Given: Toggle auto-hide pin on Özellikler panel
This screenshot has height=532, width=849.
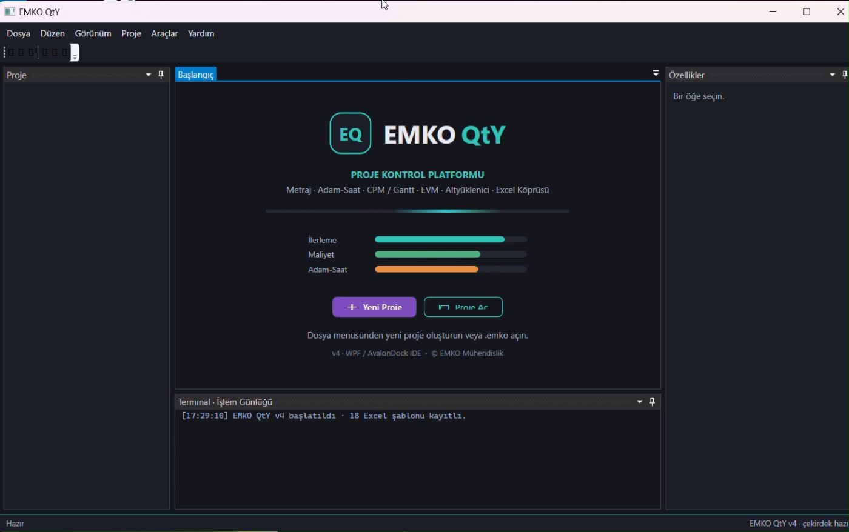Looking at the screenshot, I should point(845,75).
